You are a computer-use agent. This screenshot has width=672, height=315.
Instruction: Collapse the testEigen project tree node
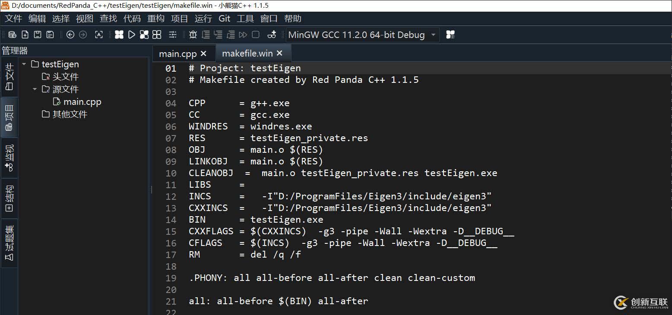[24, 64]
